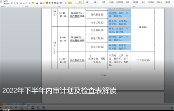This screenshot has height=111, width=174.
Task: Click the 12月21日 date cell
Action: [x=55, y=48]
